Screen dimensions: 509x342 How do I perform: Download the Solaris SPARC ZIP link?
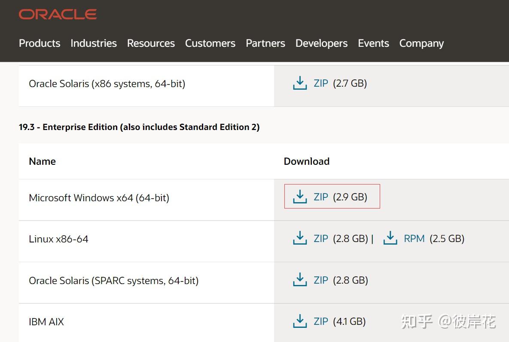point(321,280)
